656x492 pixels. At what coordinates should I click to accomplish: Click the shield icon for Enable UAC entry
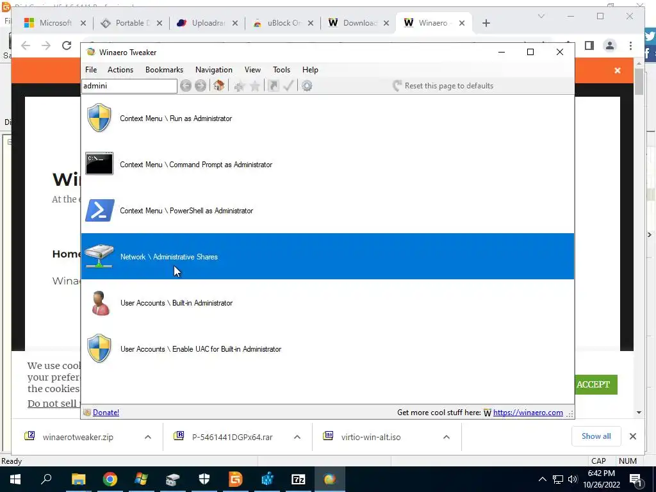tap(99, 348)
